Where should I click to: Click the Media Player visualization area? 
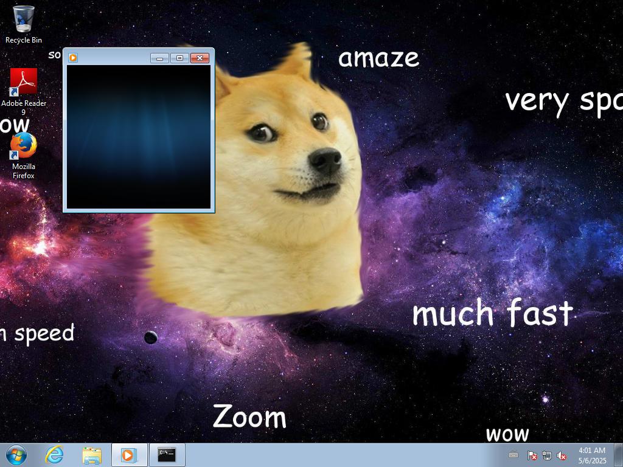click(139, 137)
